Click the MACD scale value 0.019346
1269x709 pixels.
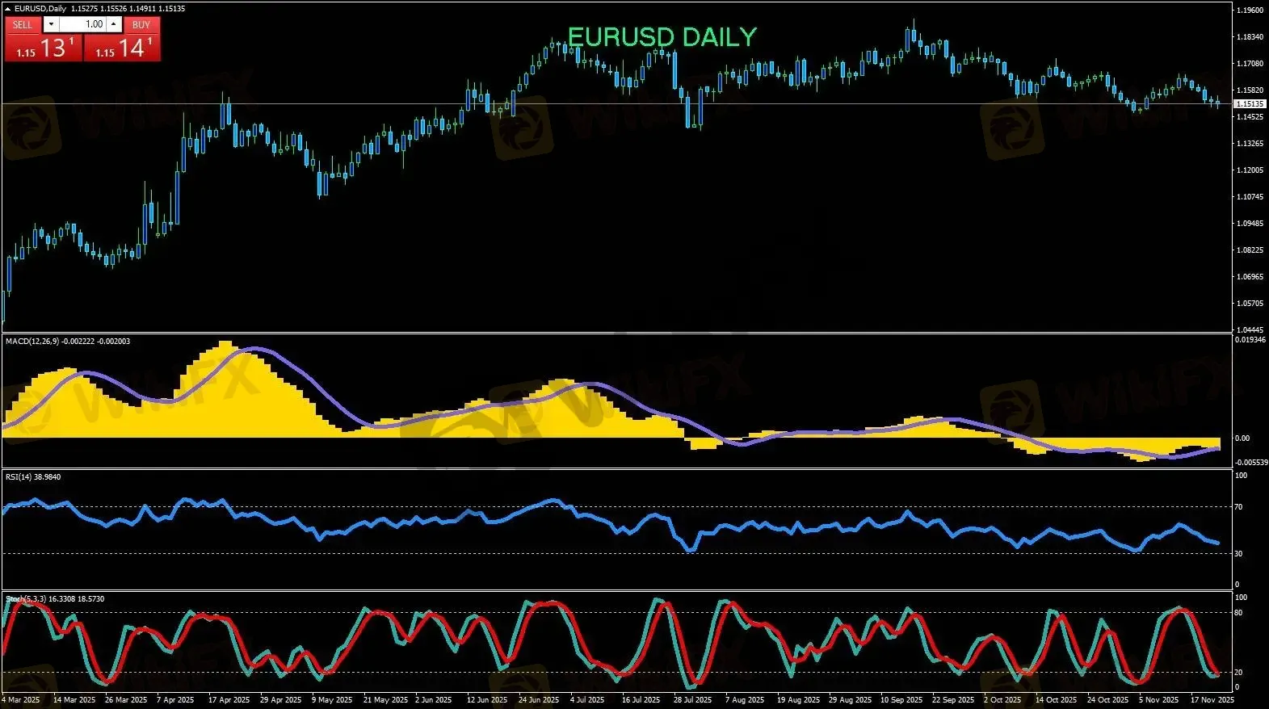click(1250, 340)
